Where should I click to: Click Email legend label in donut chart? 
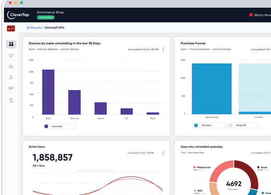[264, 167]
